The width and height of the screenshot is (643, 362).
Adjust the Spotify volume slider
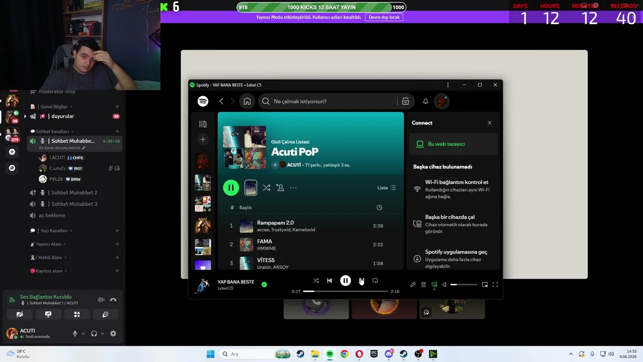pos(464,285)
